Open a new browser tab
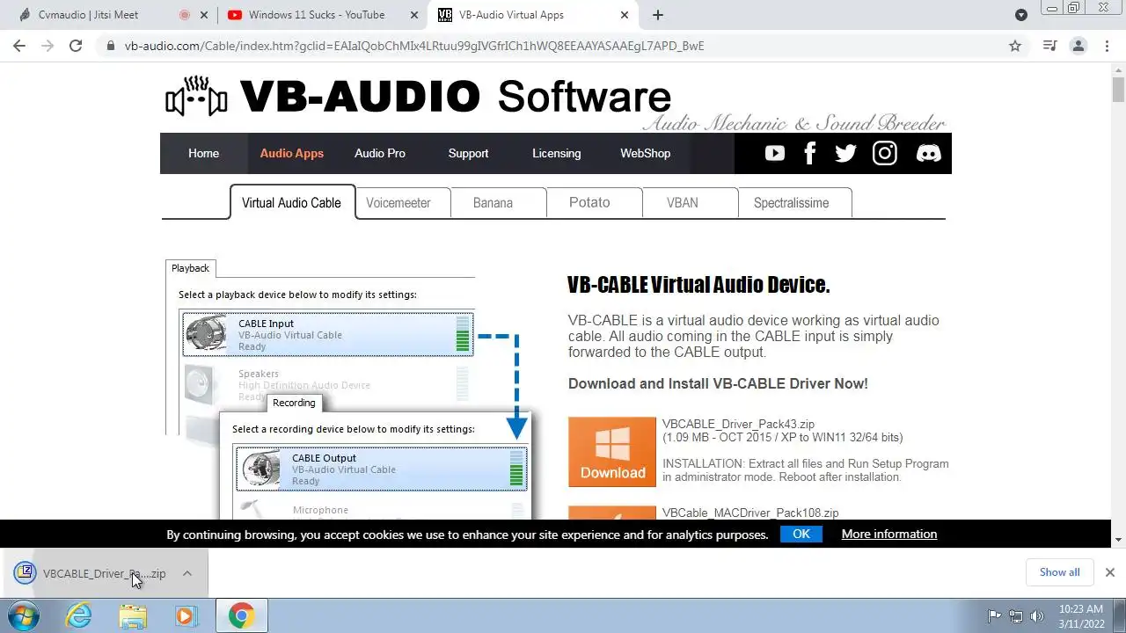The height and width of the screenshot is (633, 1126). [658, 15]
